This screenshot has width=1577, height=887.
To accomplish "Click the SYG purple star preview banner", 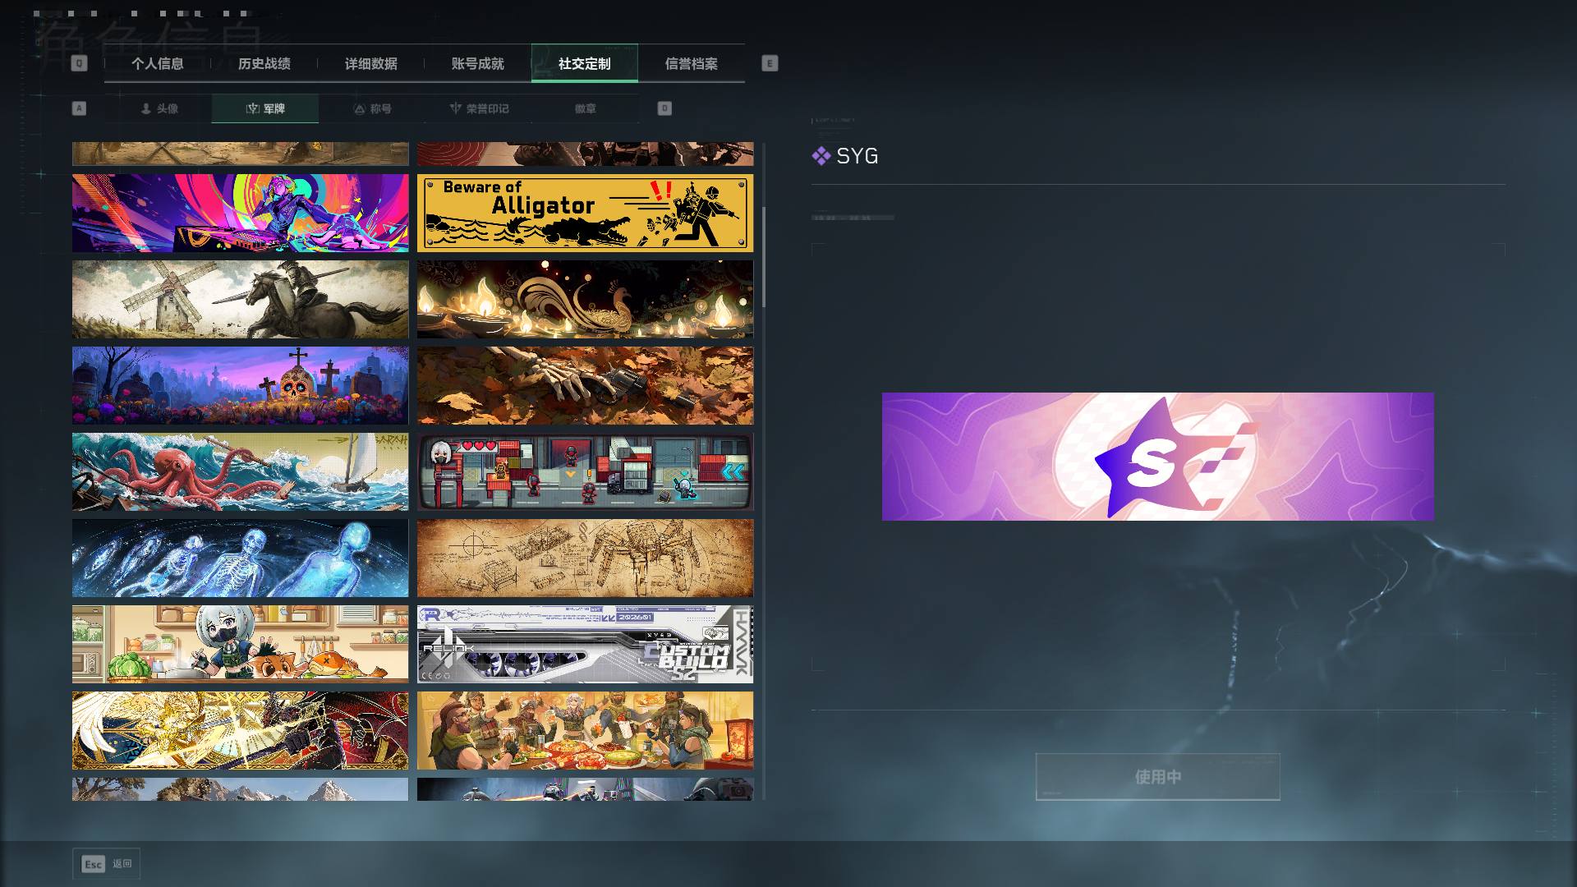I will (1158, 457).
